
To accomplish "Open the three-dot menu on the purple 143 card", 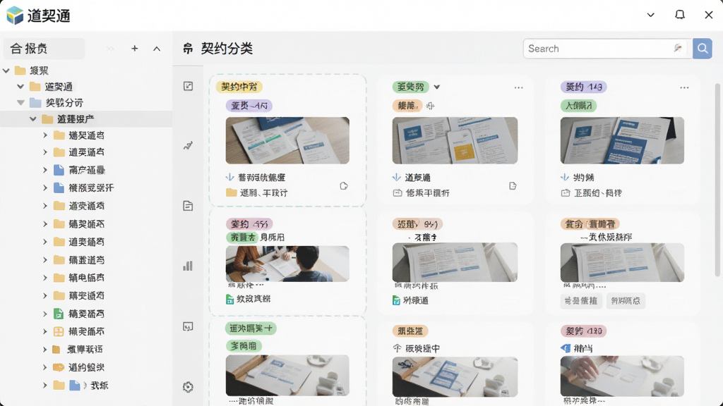I will coord(684,87).
